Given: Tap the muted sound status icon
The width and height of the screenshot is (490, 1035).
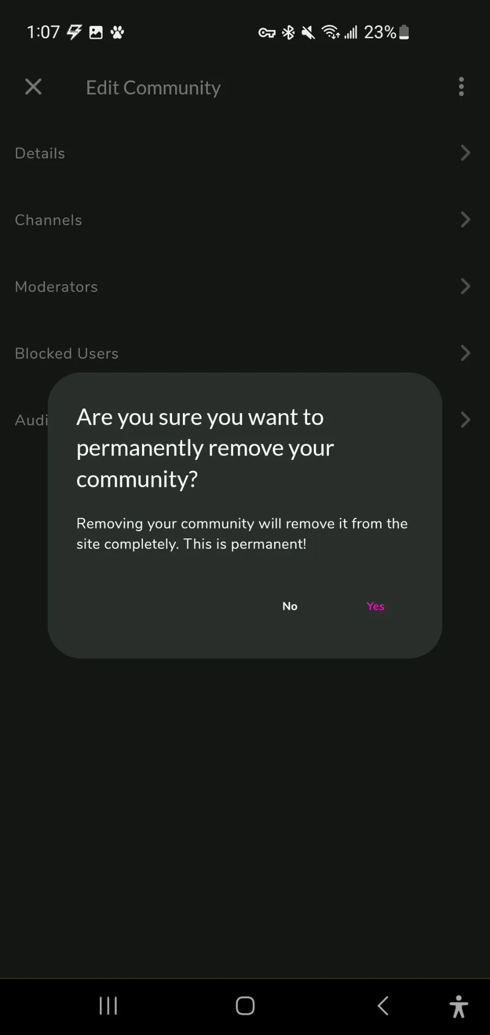Looking at the screenshot, I should click(x=308, y=33).
